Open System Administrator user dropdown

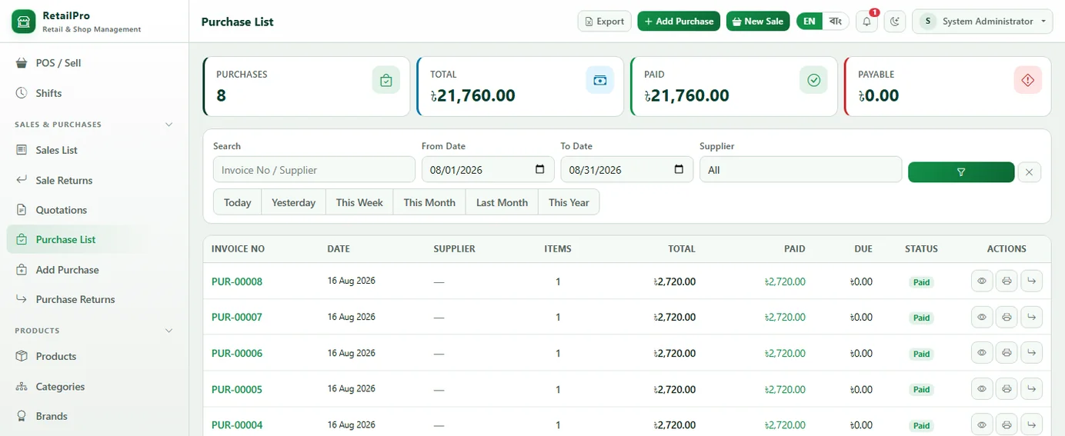(982, 22)
